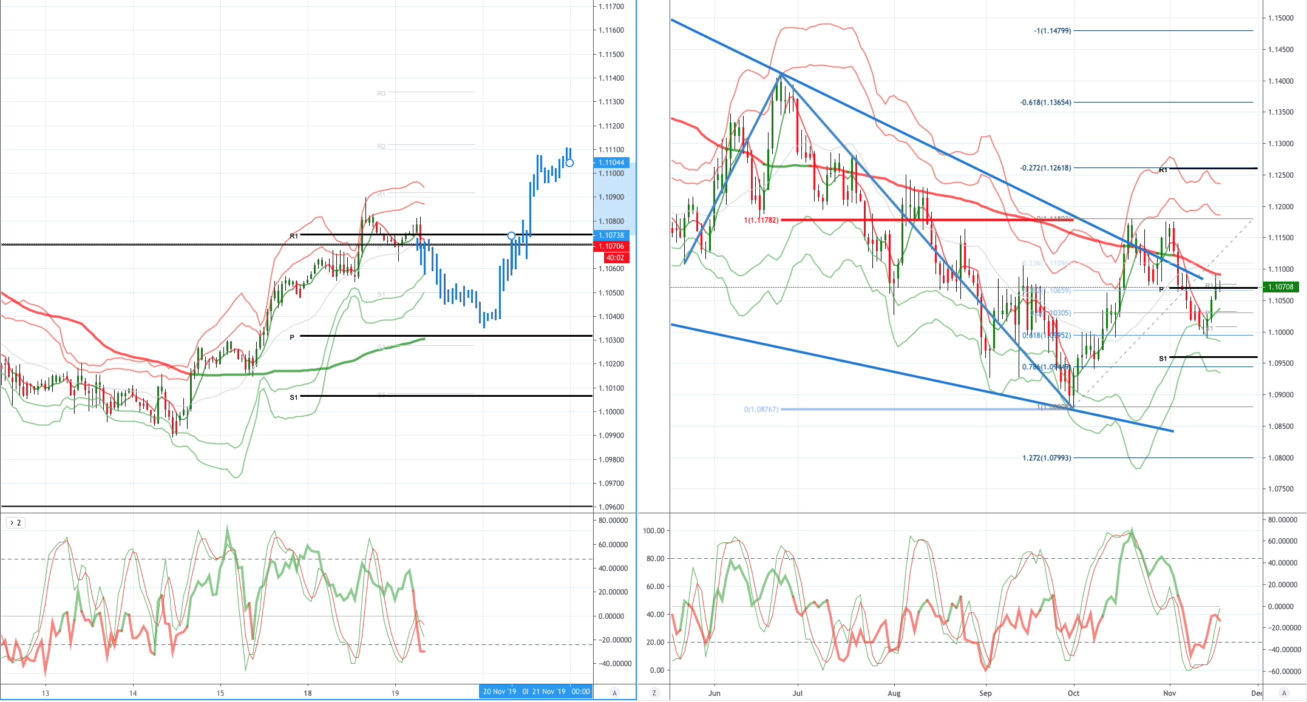Viewport: 1307px width, 702px height.
Task: Select the forecast endpoint circle near 1.11044
Action: pos(569,163)
